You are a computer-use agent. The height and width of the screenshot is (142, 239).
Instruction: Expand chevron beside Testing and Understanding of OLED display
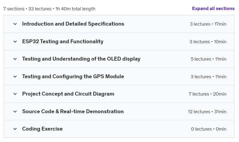(x=15, y=59)
